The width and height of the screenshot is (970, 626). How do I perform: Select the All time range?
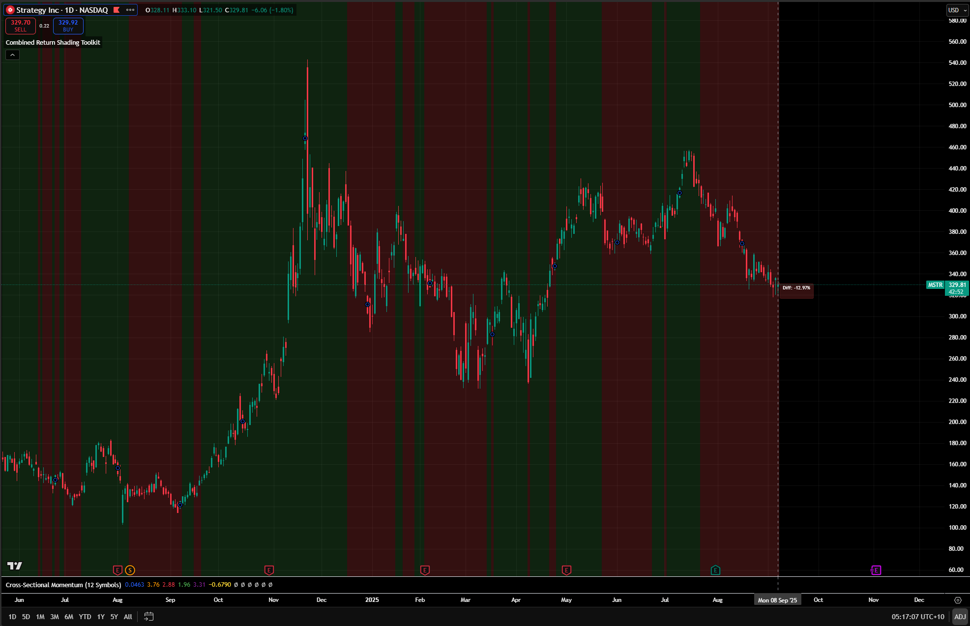(x=127, y=616)
